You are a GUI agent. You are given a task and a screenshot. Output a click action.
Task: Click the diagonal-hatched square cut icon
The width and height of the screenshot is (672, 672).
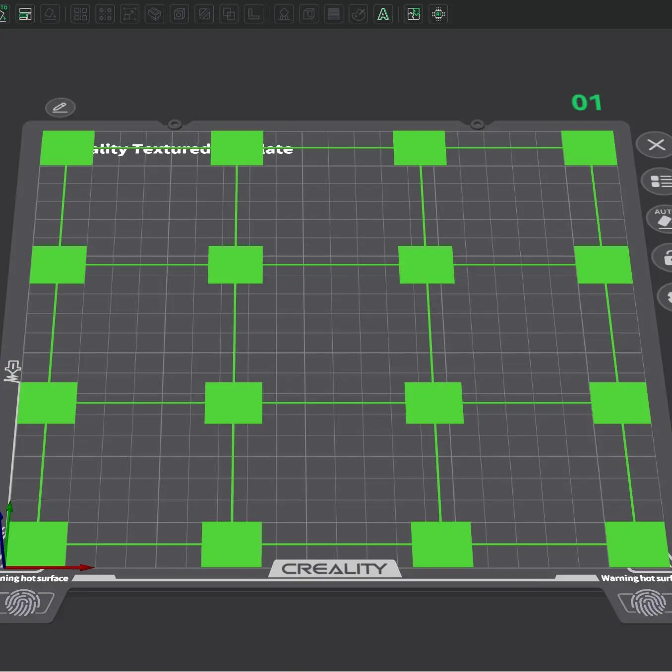coord(204,14)
